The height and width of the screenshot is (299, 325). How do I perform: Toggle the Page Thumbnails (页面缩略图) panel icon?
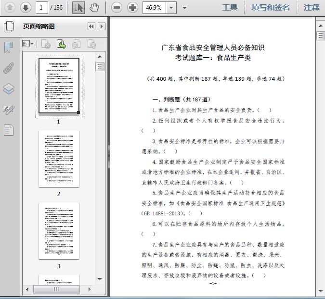click(9, 26)
